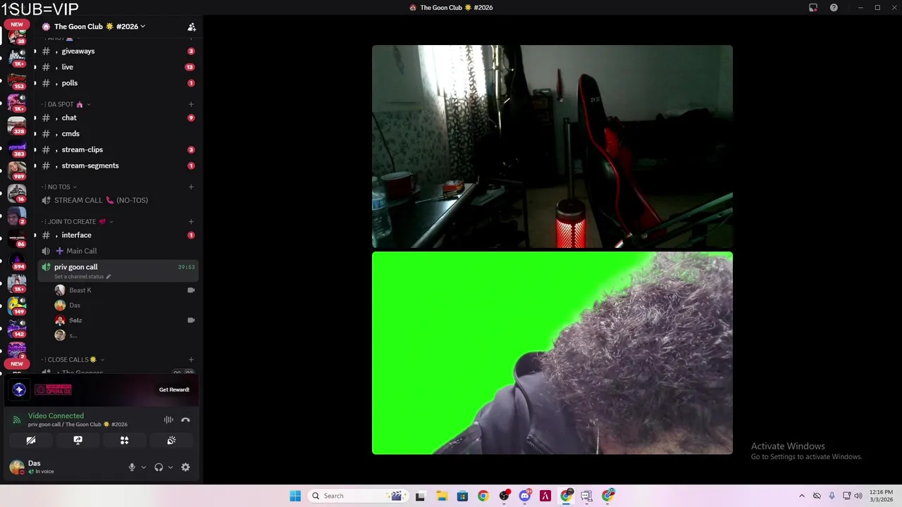Screen dimensions: 902x507
Task: Open Discord help question mark icon
Action: pyautogui.click(x=834, y=8)
